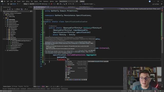Click the restart circular arrow icon in the toolbar
Image resolution: width=164 pixels, height=92 pixels.
pyautogui.click(x=54, y=4)
